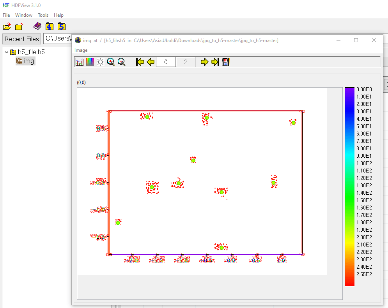The width and height of the screenshot is (388, 308).
Task: Click the 0.00E0 label on color scale
Action: tap(364, 89)
